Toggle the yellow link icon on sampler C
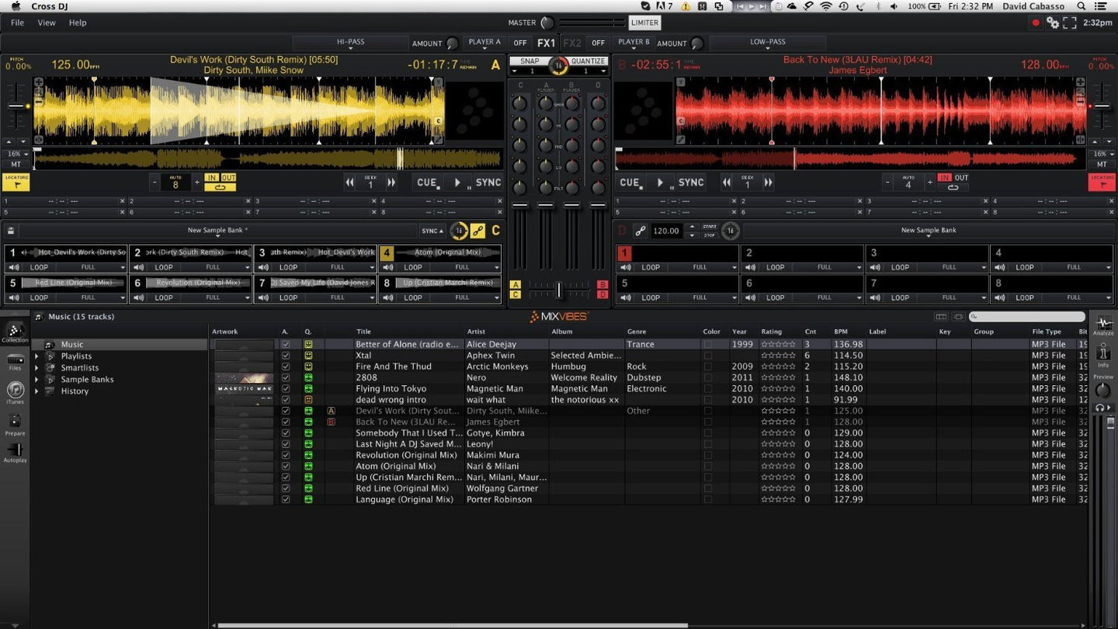 click(x=477, y=231)
